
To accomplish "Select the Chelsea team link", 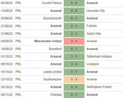I will tap(56, 95).
